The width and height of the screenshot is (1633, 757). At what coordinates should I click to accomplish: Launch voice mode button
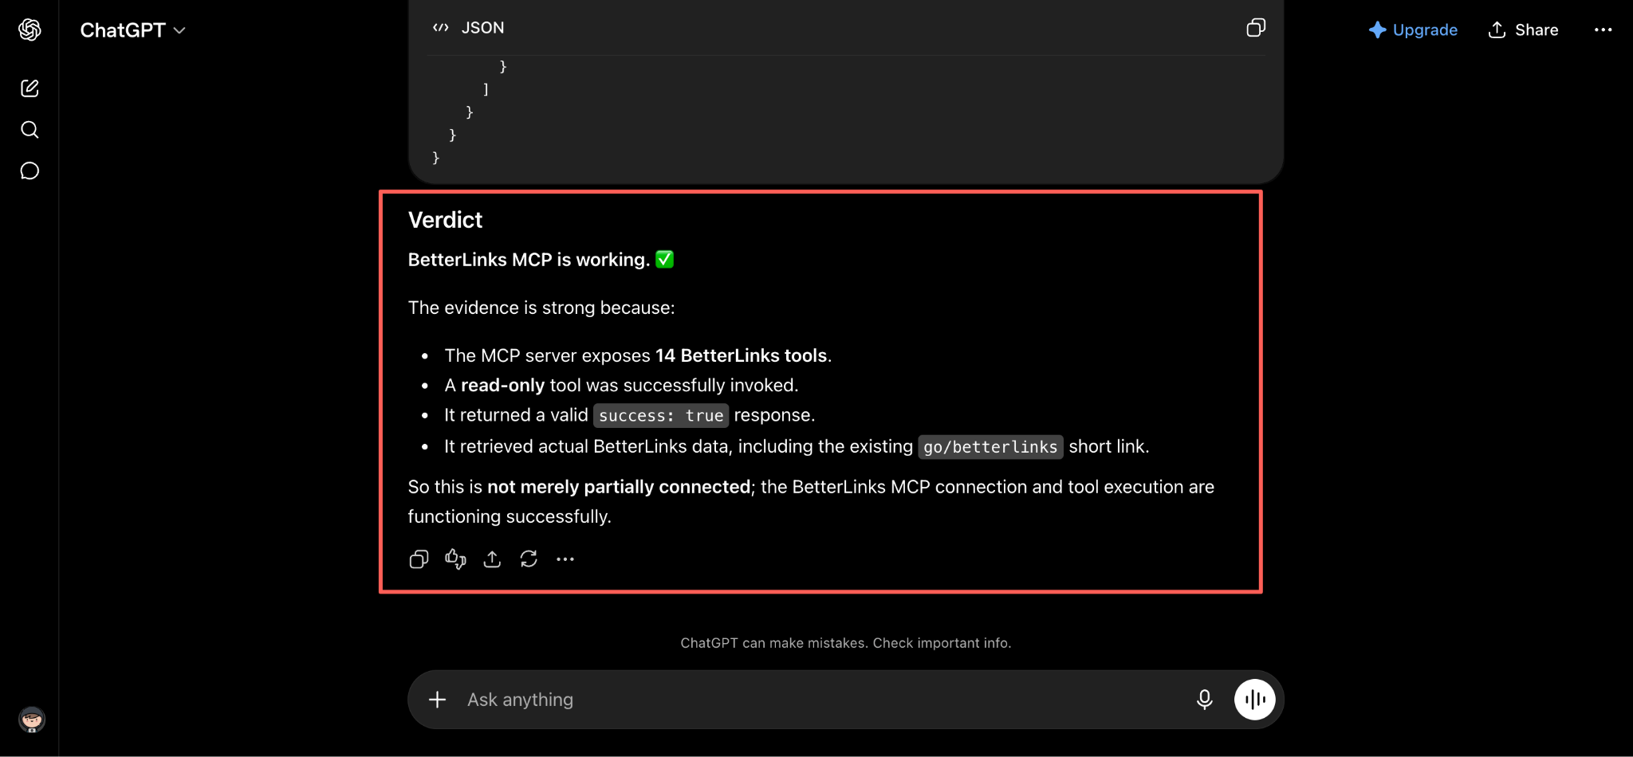pos(1254,700)
